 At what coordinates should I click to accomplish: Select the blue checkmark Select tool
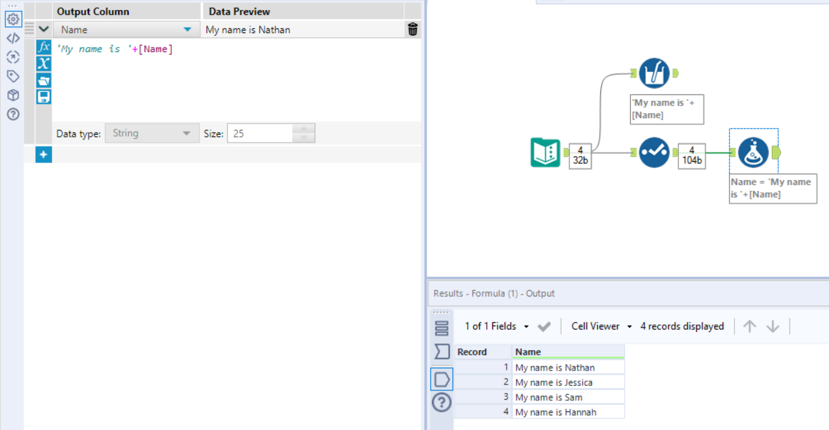click(653, 152)
